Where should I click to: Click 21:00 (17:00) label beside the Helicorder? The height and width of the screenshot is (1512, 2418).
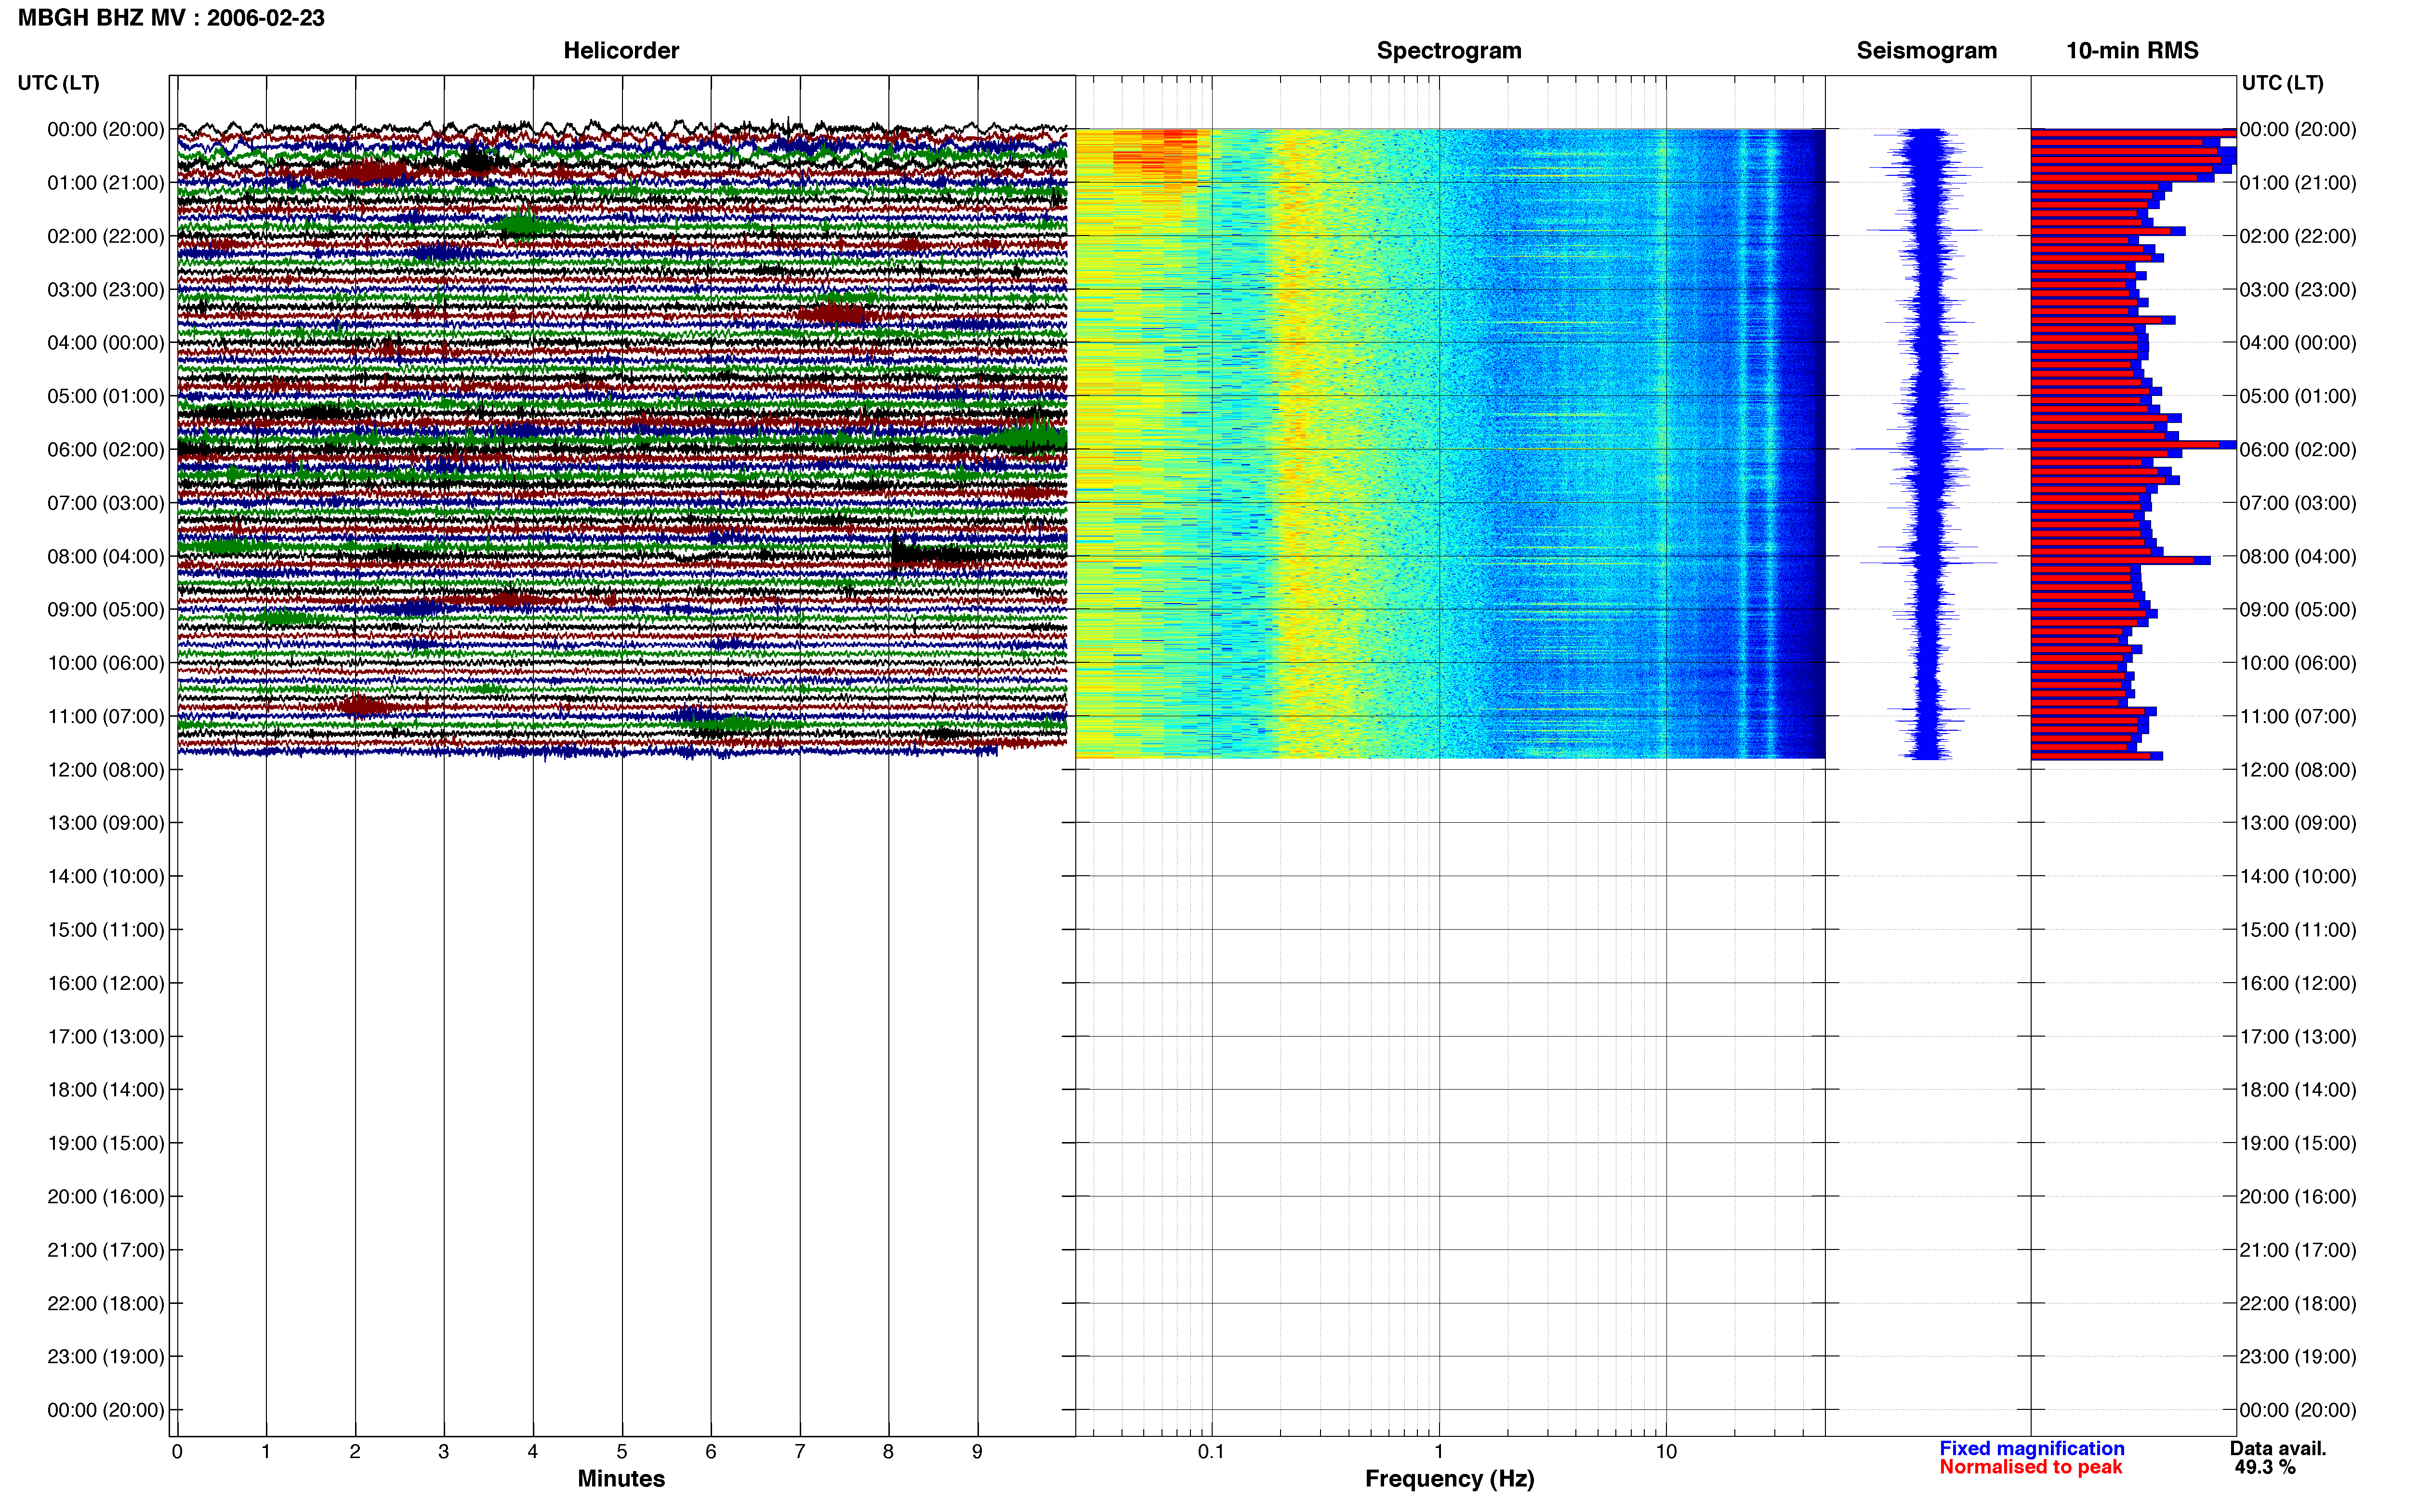106,1250
